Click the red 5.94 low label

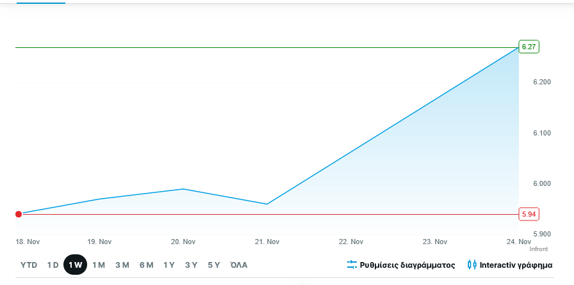tap(529, 214)
